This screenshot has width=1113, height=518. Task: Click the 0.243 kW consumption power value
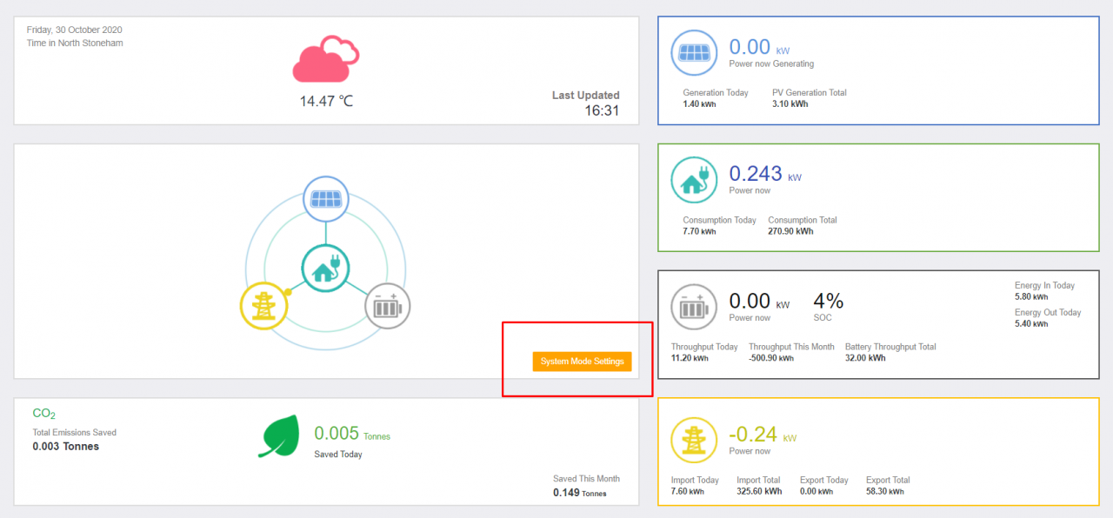(756, 174)
